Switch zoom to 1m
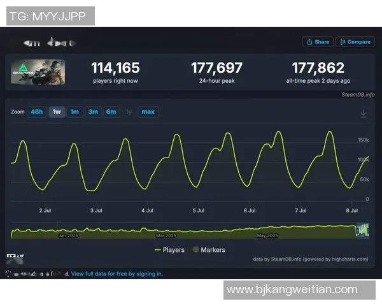The image size is (382, 306). pos(74,112)
